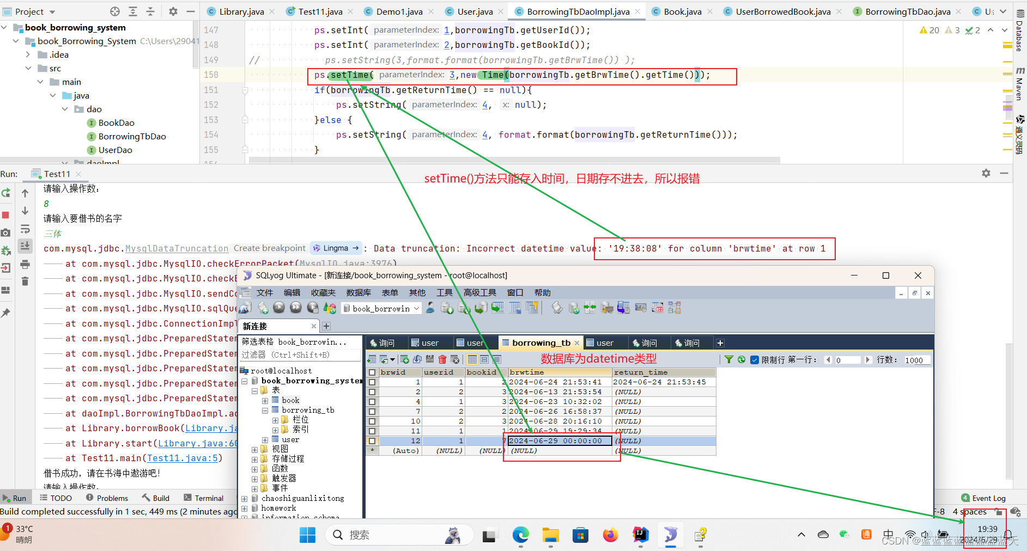This screenshot has height=551, width=1027.
Task: Check row checkbox for brwid 7
Action: pyautogui.click(x=372, y=412)
